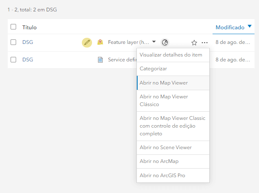259x193 pixels.
Task: Choose Categorizar from the menu
Action: point(154,69)
